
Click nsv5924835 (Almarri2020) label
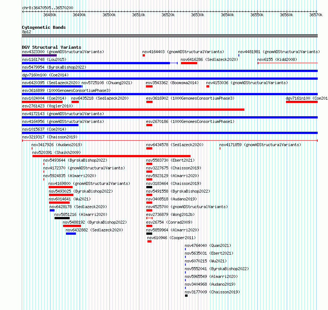[x=70, y=176]
